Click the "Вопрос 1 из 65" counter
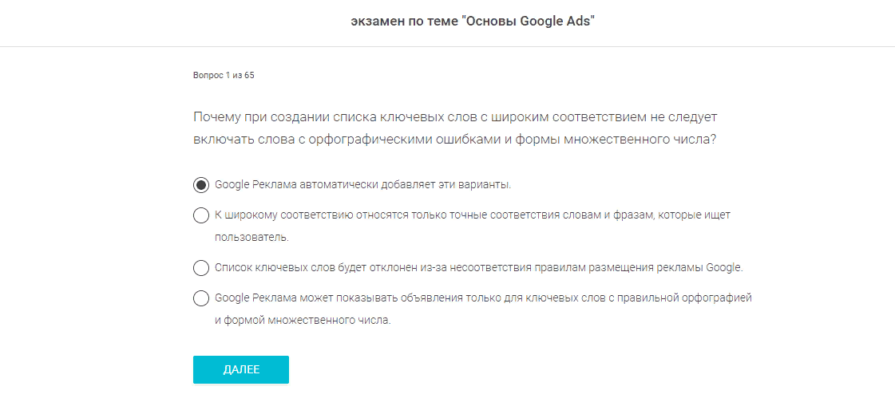Viewport: 895px width, 406px height. 224,76
